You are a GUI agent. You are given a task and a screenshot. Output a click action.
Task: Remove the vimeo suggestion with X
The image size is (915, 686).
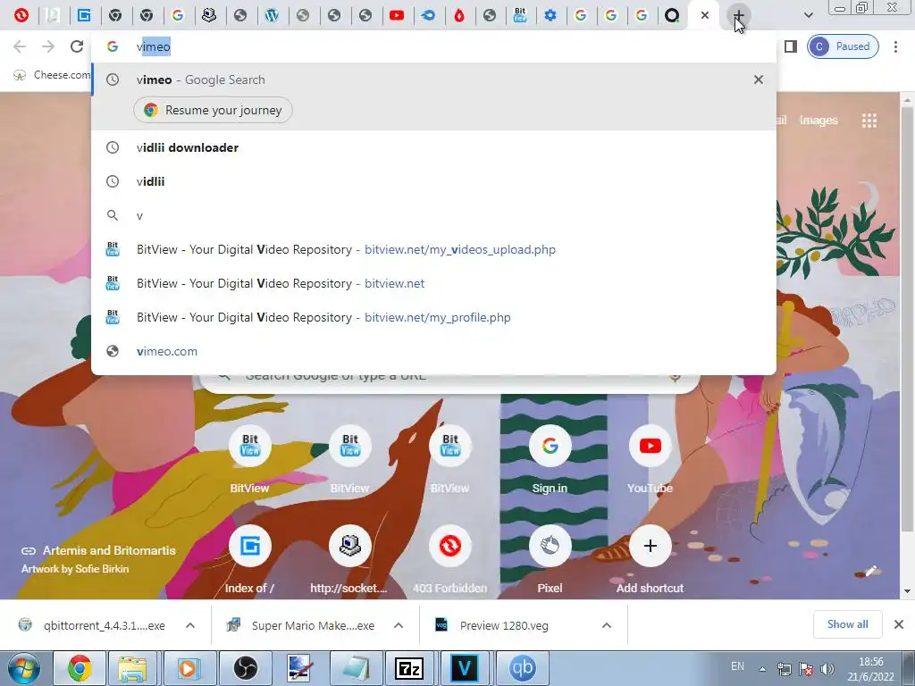pos(758,79)
